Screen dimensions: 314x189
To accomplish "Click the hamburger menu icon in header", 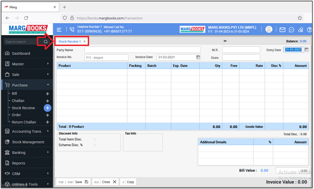I will click(59, 29).
